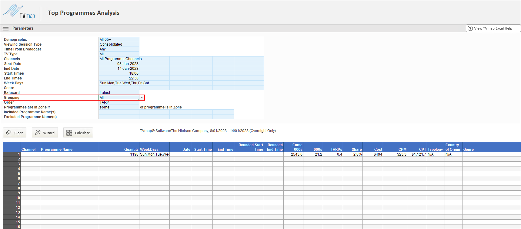Select the 'some' Zone value cell
Viewport: 521px width, 229px height.
tap(119, 107)
